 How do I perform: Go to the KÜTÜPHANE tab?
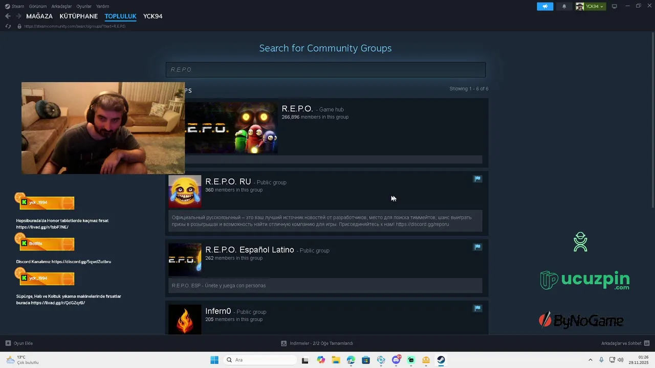coord(79,16)
